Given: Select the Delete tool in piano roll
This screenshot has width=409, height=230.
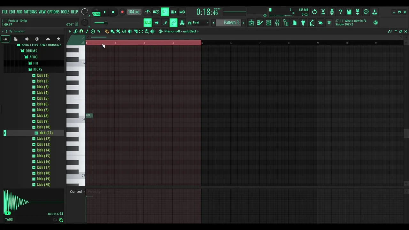Looking at the screenshot, I should point(124,31).
